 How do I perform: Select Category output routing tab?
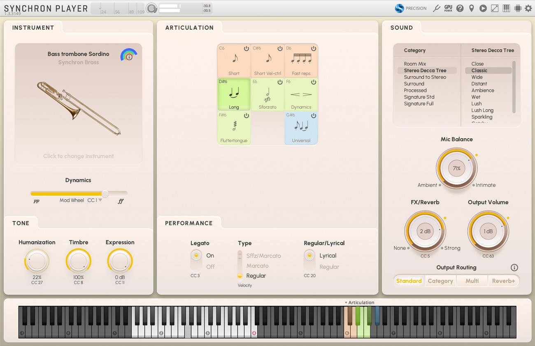click(x=440, y=281)
